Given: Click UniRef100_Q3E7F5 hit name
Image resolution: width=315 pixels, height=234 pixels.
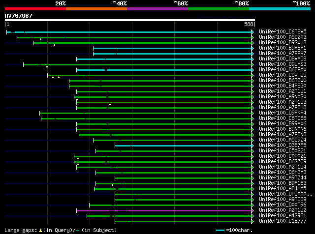Looking at the screenshot, I should tap(283, 146).
